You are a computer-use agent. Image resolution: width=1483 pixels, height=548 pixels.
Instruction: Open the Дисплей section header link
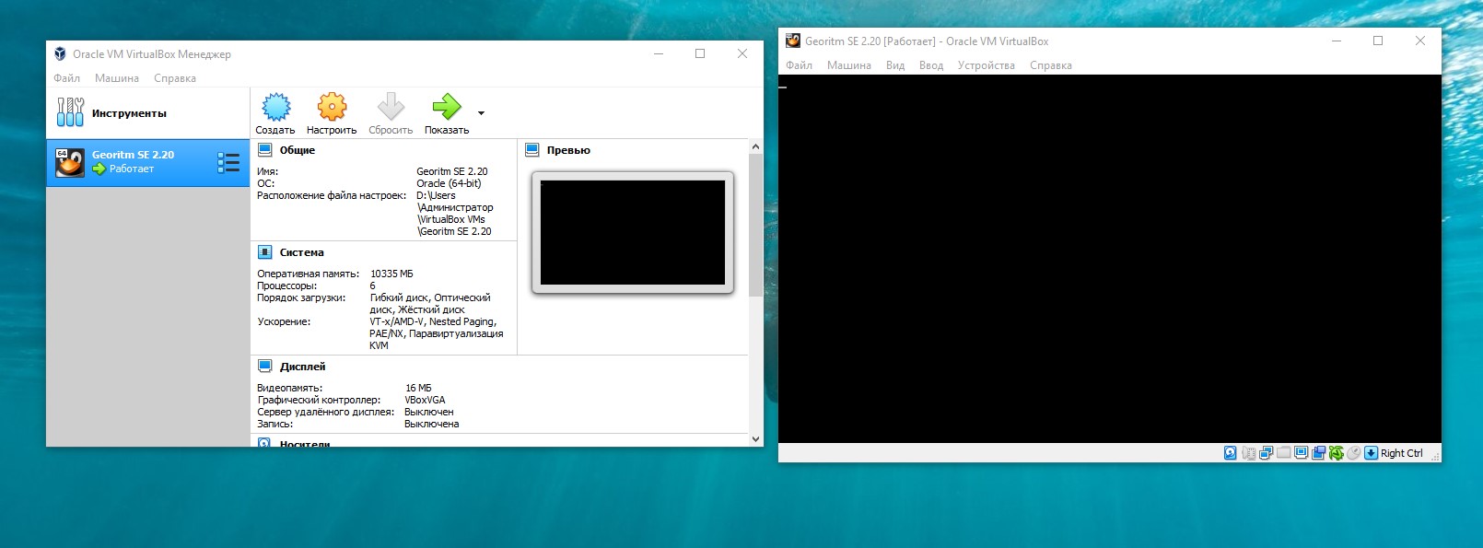click(302, 367)
